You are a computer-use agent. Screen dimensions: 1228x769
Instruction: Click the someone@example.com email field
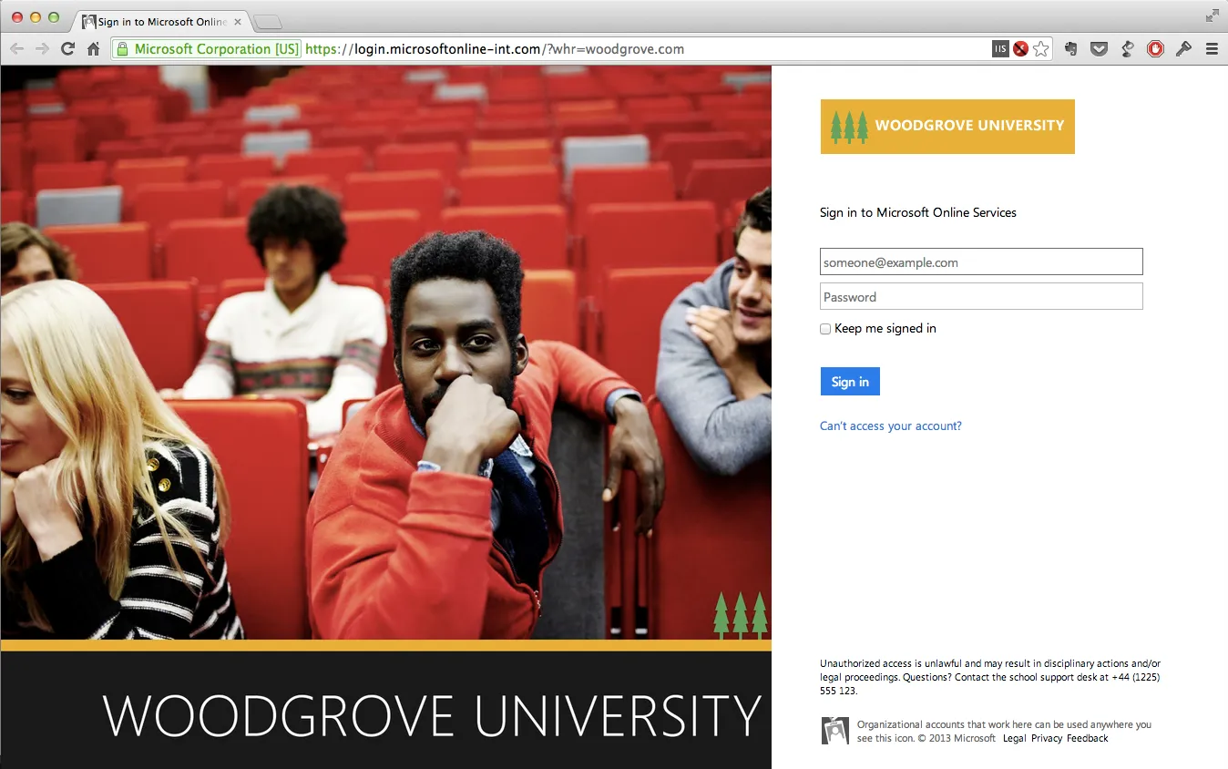pos(981,261)
